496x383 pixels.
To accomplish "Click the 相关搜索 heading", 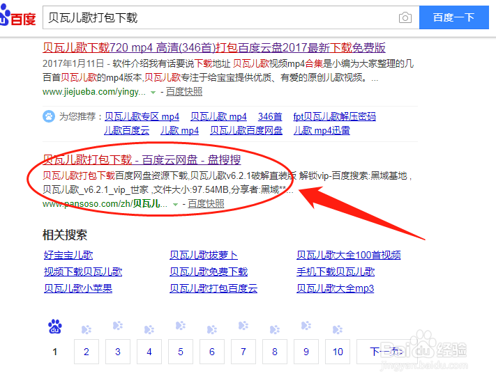I will click(x=65, y=235).
